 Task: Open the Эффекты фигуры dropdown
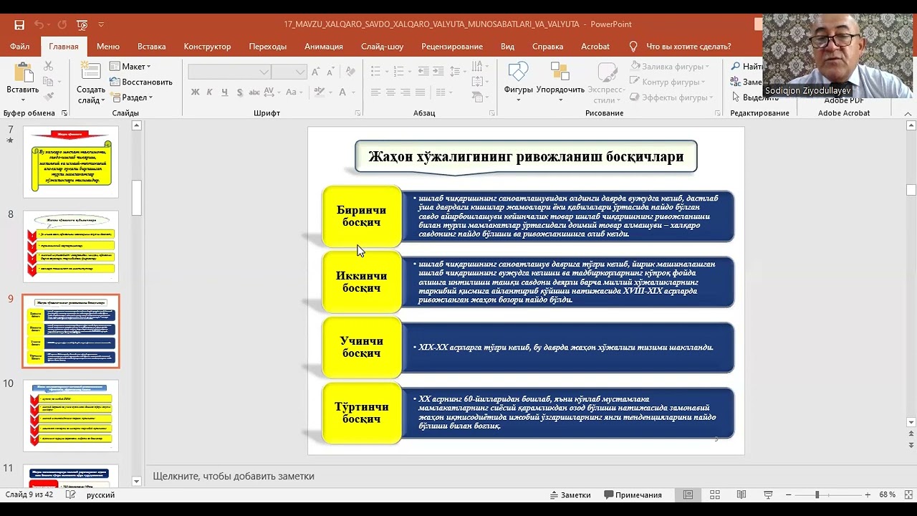pyautogui.click(x=670, y=97)
